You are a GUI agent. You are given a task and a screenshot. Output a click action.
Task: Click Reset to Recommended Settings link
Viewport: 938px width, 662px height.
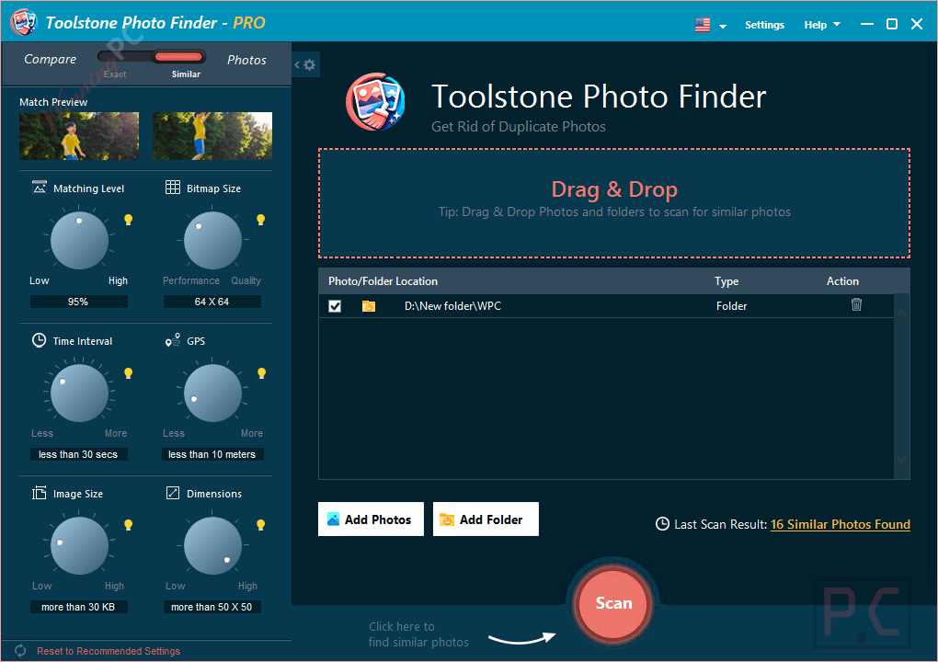(x=109, y=651)
